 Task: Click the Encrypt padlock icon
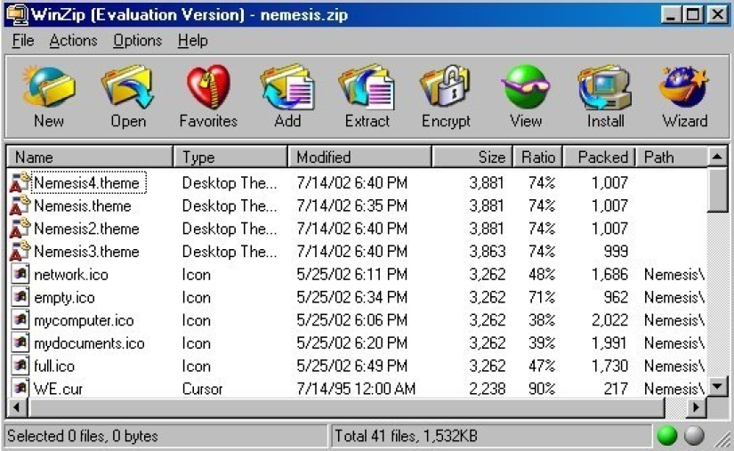445,96
